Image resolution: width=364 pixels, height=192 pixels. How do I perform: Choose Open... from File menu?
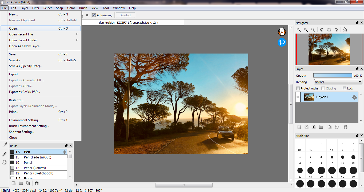(41, 28)
